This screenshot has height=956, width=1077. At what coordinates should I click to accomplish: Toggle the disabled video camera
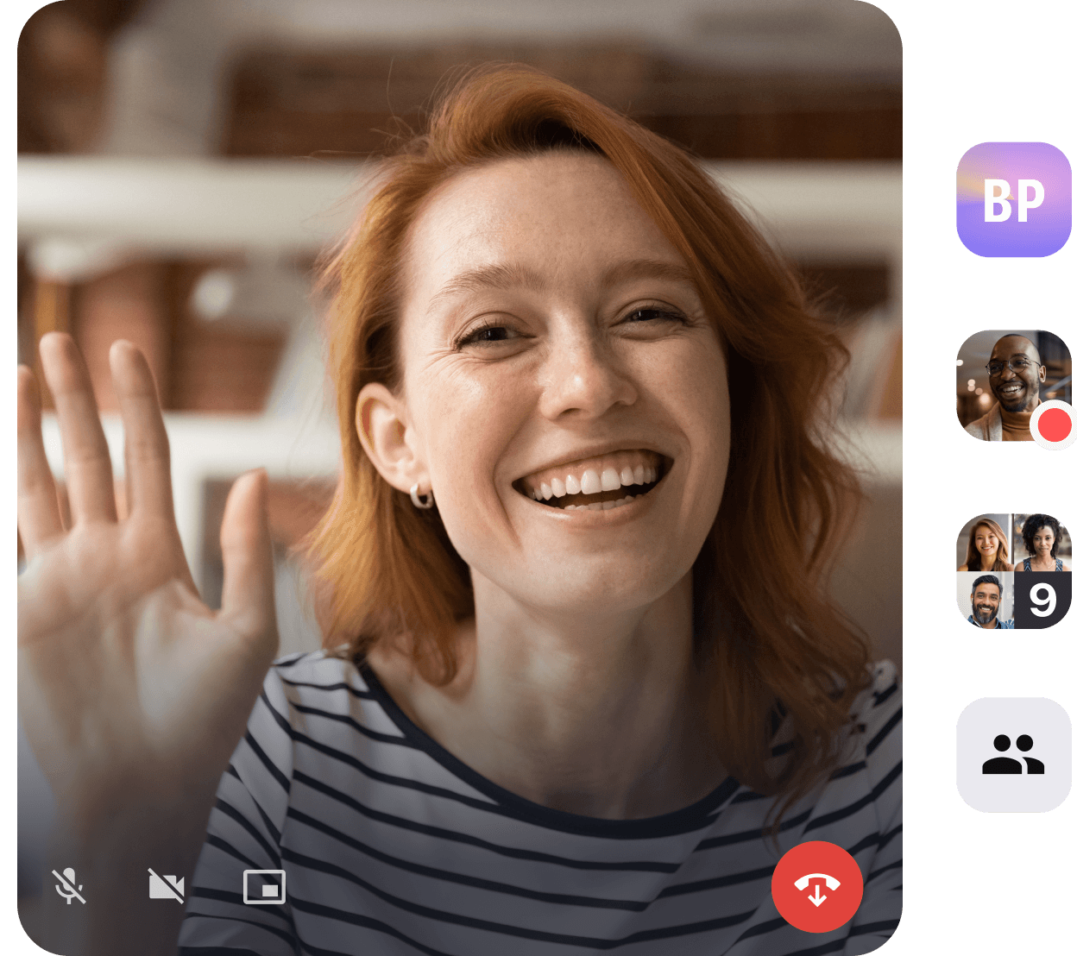(x=167, y=886)
